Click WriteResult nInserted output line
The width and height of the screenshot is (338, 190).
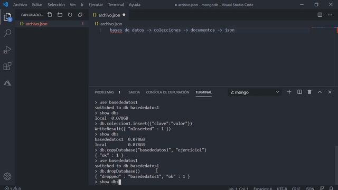point(133,129)
